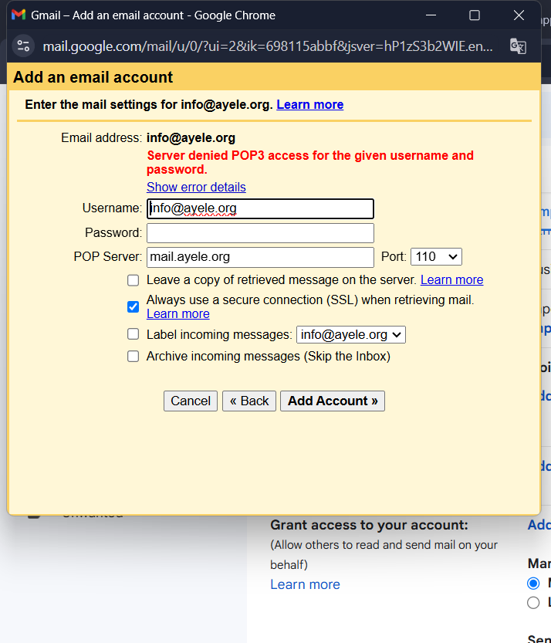Check Label incoming messages box
Image resolution: width=551 pixels, height=643 pixels.
click(x=134, y=335)
